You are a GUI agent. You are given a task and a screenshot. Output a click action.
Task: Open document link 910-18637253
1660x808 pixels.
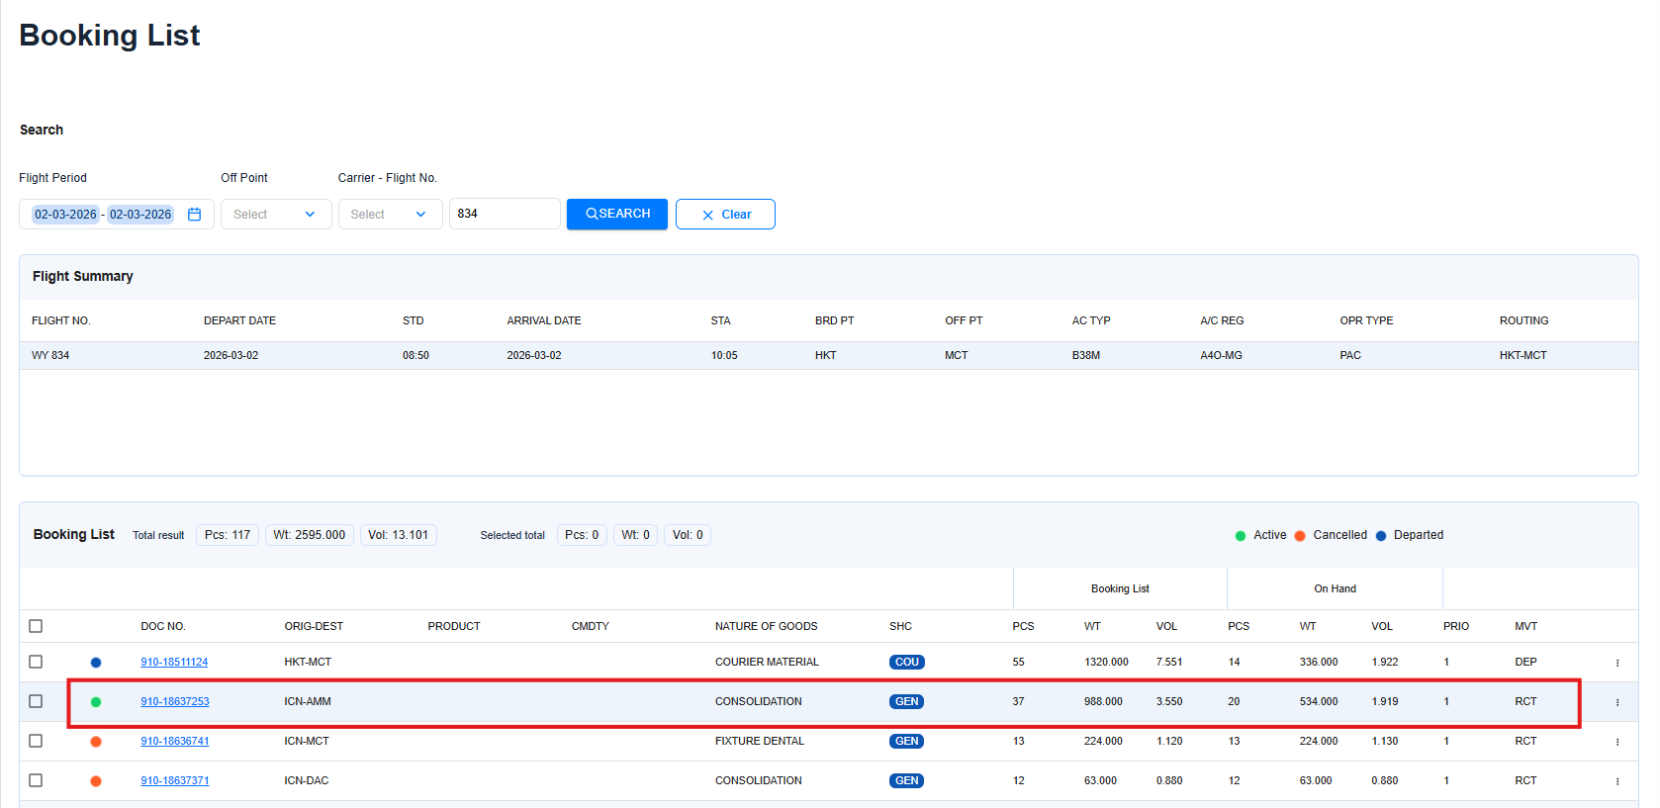175,702
